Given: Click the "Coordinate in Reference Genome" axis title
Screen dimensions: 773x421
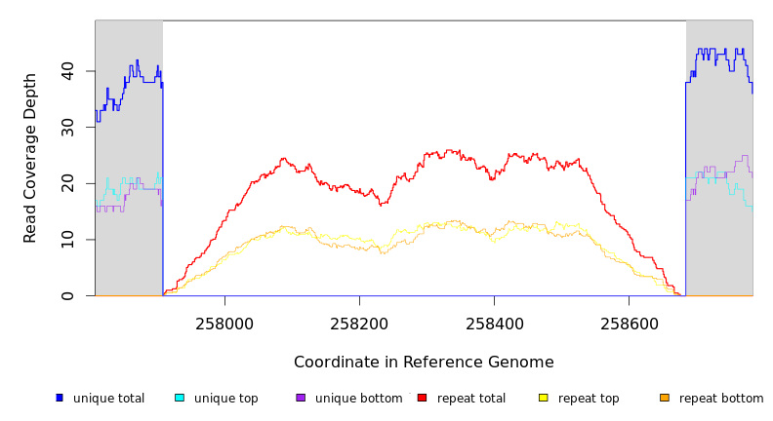Looking at the screenshot, I should [424, 363].
